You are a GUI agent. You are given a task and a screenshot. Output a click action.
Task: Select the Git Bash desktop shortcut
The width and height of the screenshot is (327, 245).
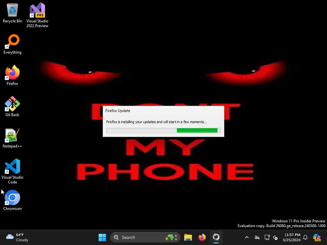(x=12, y=107)
